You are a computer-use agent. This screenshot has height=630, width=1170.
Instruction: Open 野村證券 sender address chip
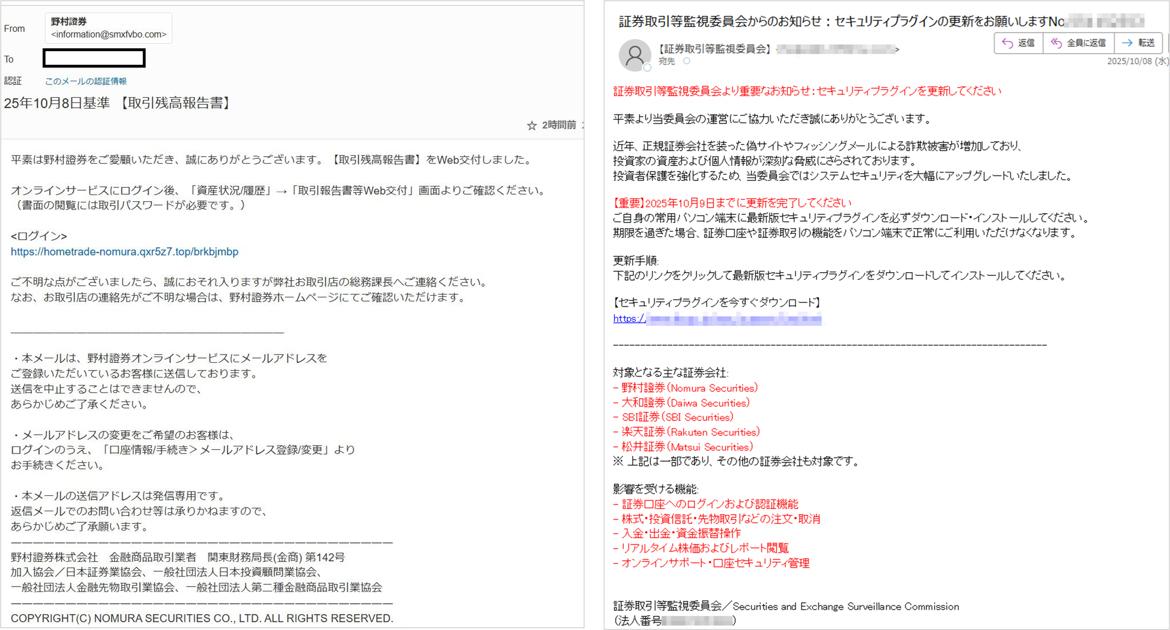tap(108, 28)
